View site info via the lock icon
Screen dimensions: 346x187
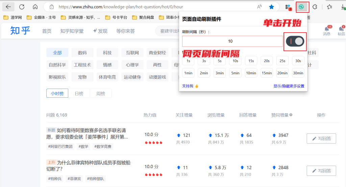click(52, 7)
